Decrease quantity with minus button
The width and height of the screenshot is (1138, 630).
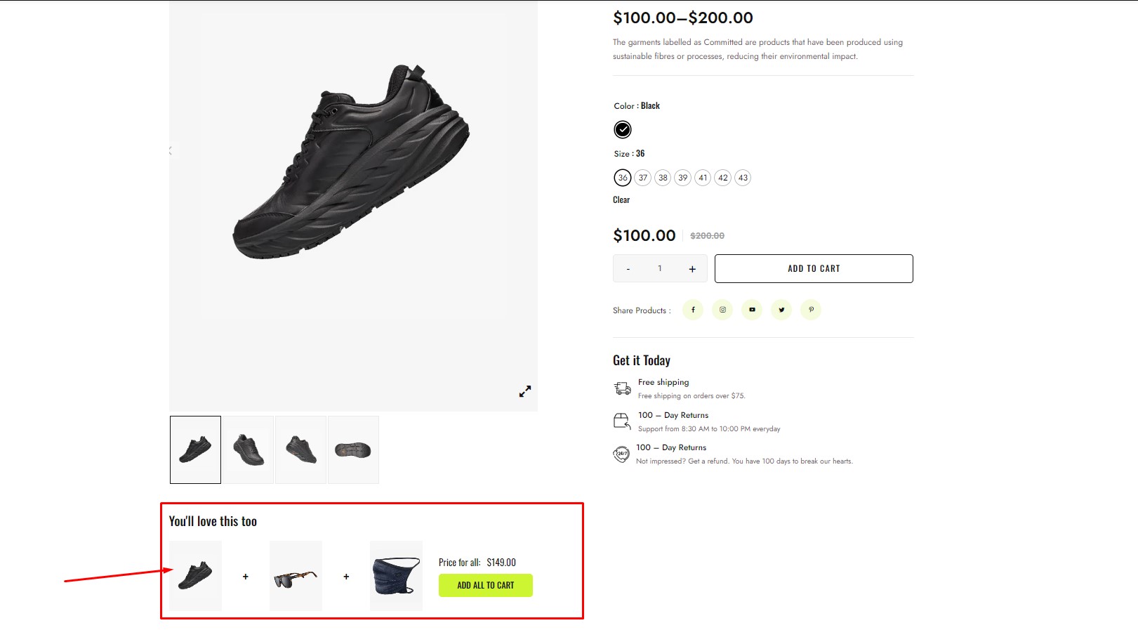[628, 269]
